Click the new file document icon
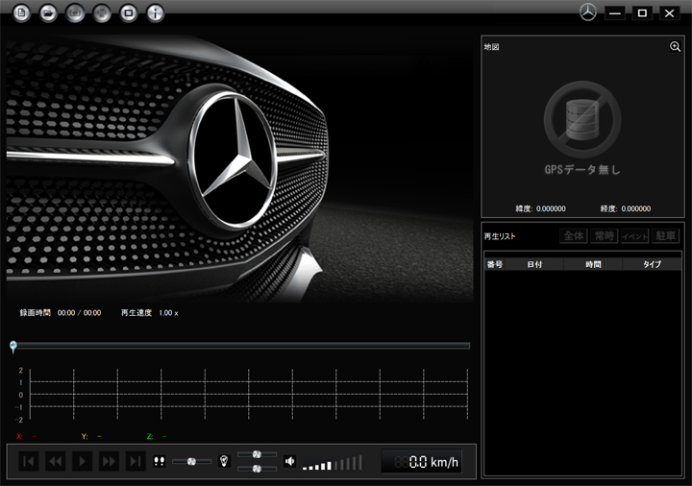This screenshot has width=692, height=486. 21,12
